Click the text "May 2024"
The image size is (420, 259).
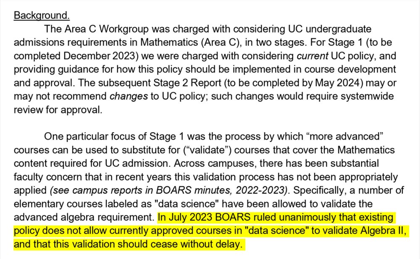[x=339, y=83]
